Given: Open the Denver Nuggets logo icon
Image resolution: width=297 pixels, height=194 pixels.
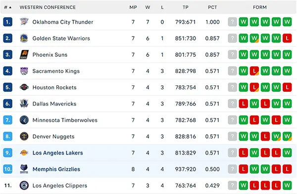Looking at the screenshot, I should click(x=24, y=136).
